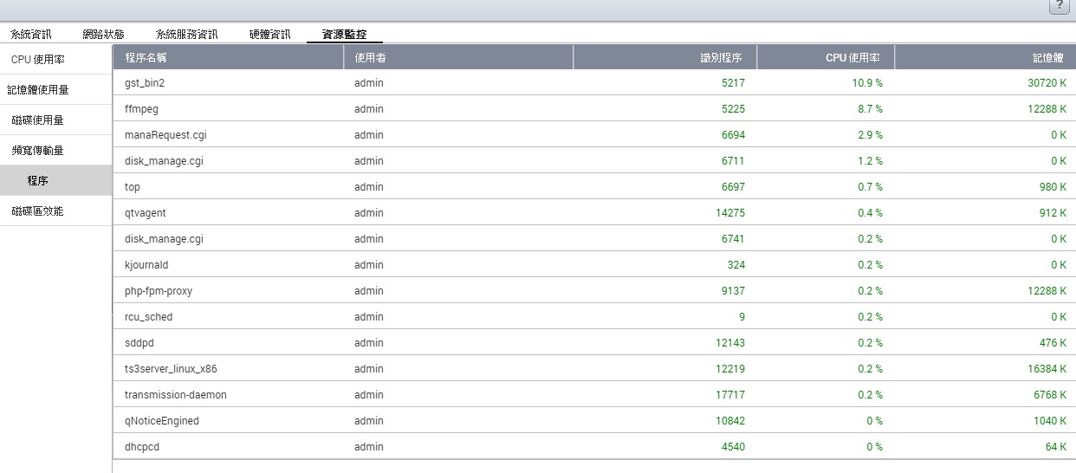The width and height of the screenshot is (1076, 473).
Task: Click PID value 5225
Action: click(x=733, y=109)
